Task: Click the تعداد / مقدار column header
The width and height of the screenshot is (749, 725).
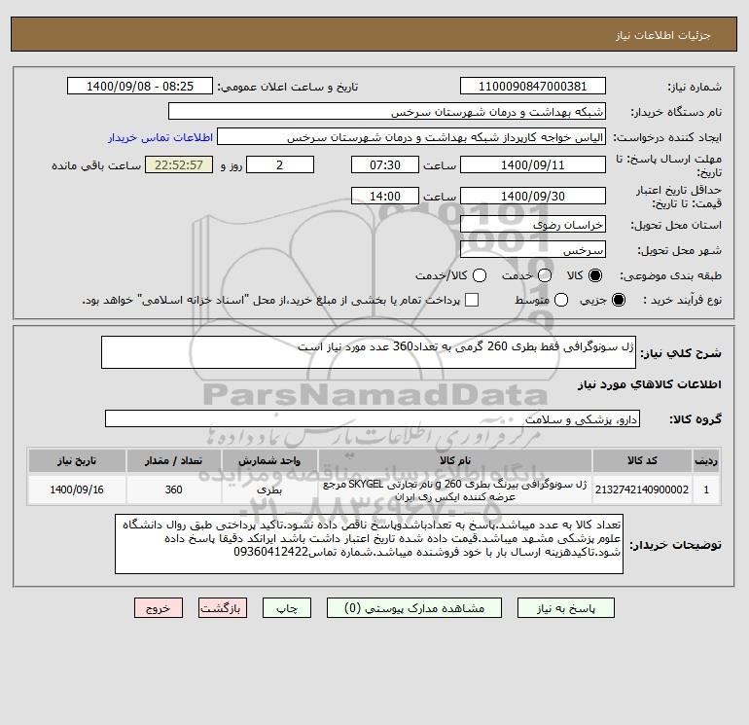Action: [174, 460]
